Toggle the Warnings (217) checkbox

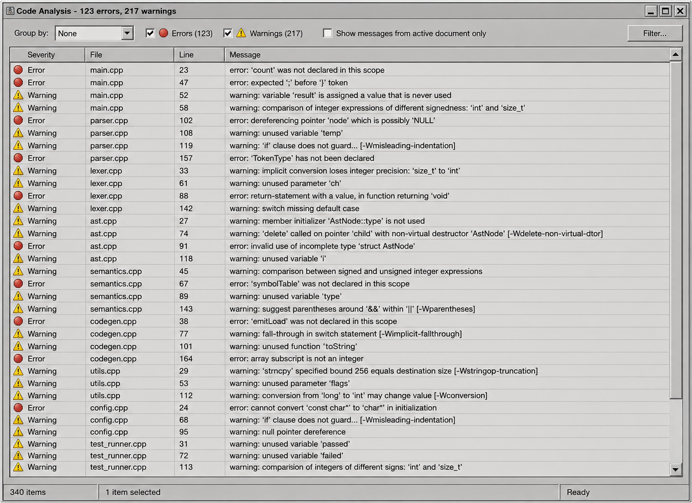pos(228,33)
